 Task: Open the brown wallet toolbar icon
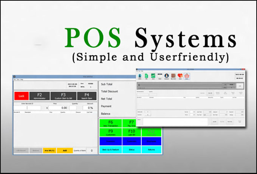[x=173, y=76]
